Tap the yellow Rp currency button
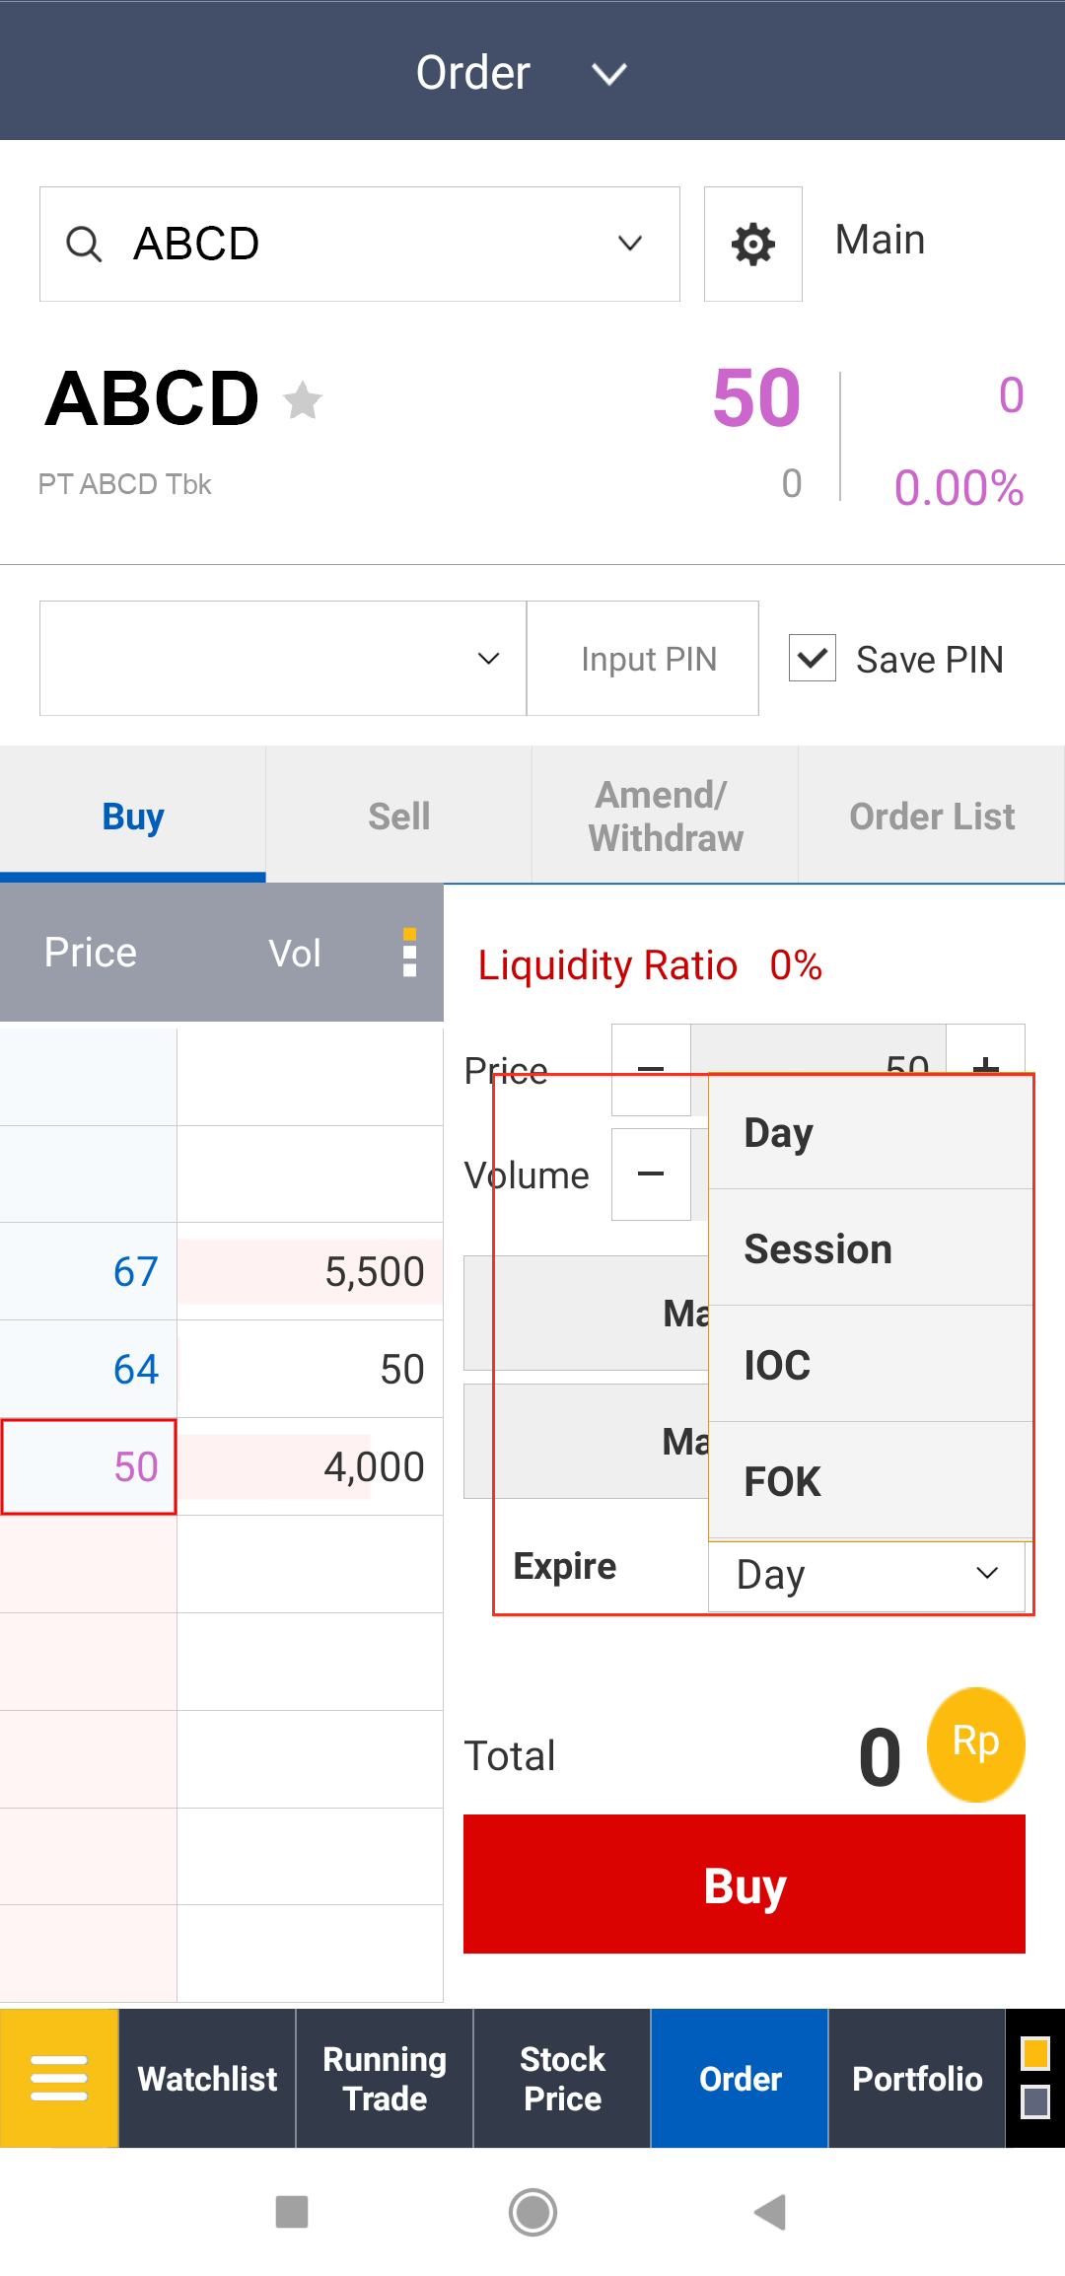The image size is (1065, 2276). click(x=975, y=1743)
